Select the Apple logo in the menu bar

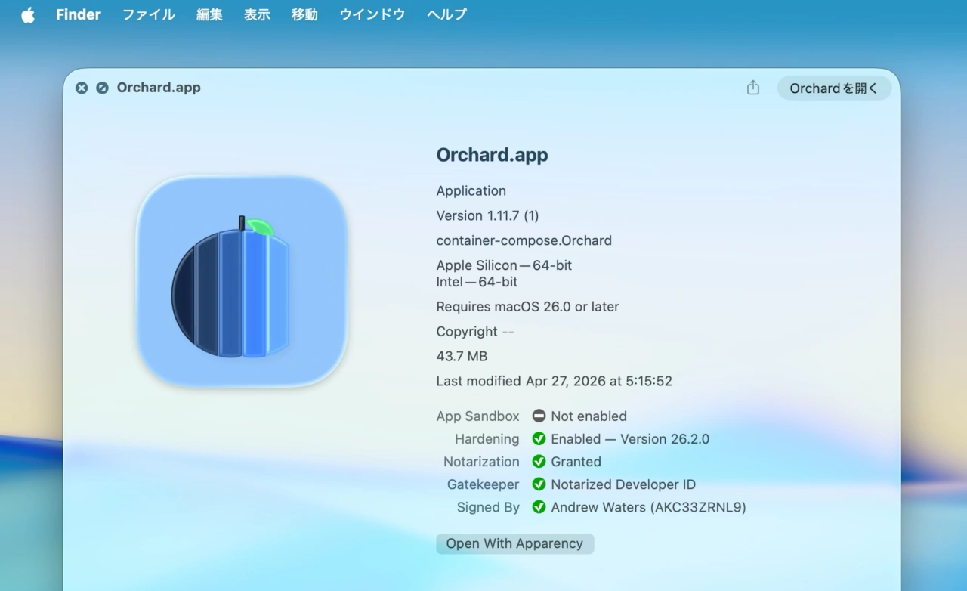click(x=27, y=14)
